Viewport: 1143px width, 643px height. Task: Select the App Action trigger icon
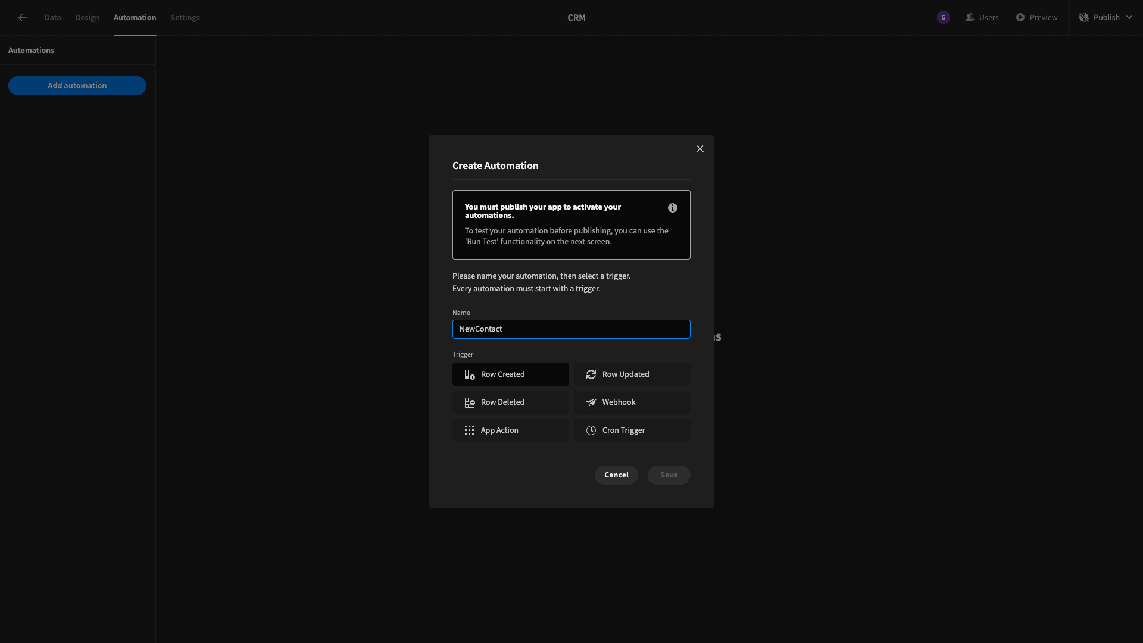click(469, 430)
